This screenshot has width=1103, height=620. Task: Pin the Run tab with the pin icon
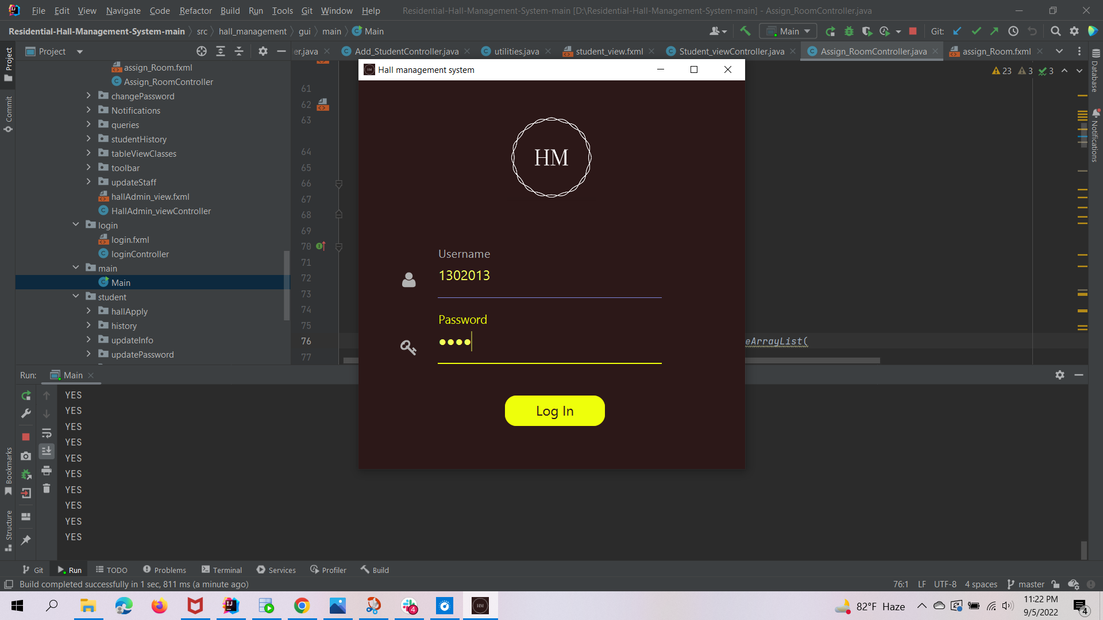coord(26,540)
